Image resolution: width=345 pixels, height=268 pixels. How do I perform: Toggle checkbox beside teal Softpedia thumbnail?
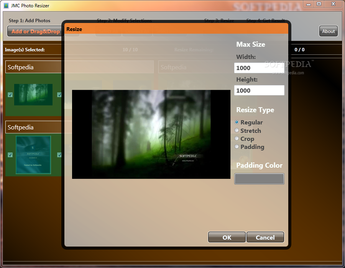click(10, 155)
